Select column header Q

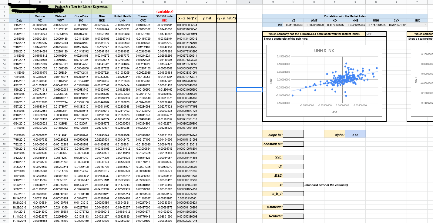tap(355, 2)
